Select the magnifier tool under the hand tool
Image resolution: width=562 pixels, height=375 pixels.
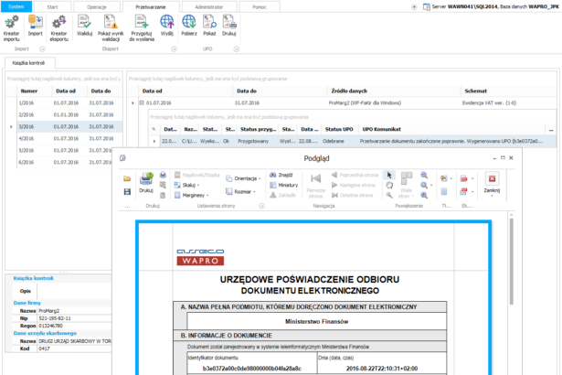click(x=389, y=195)
